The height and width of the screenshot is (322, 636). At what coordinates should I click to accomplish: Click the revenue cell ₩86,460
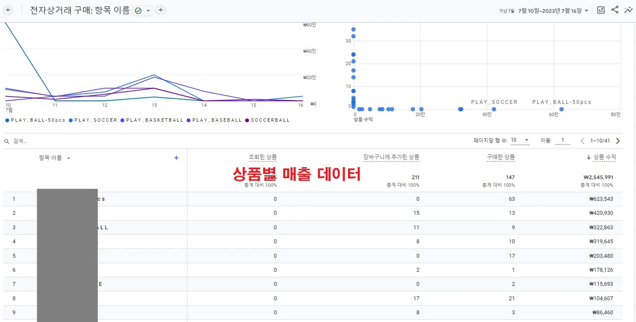[x=603, y=312]
